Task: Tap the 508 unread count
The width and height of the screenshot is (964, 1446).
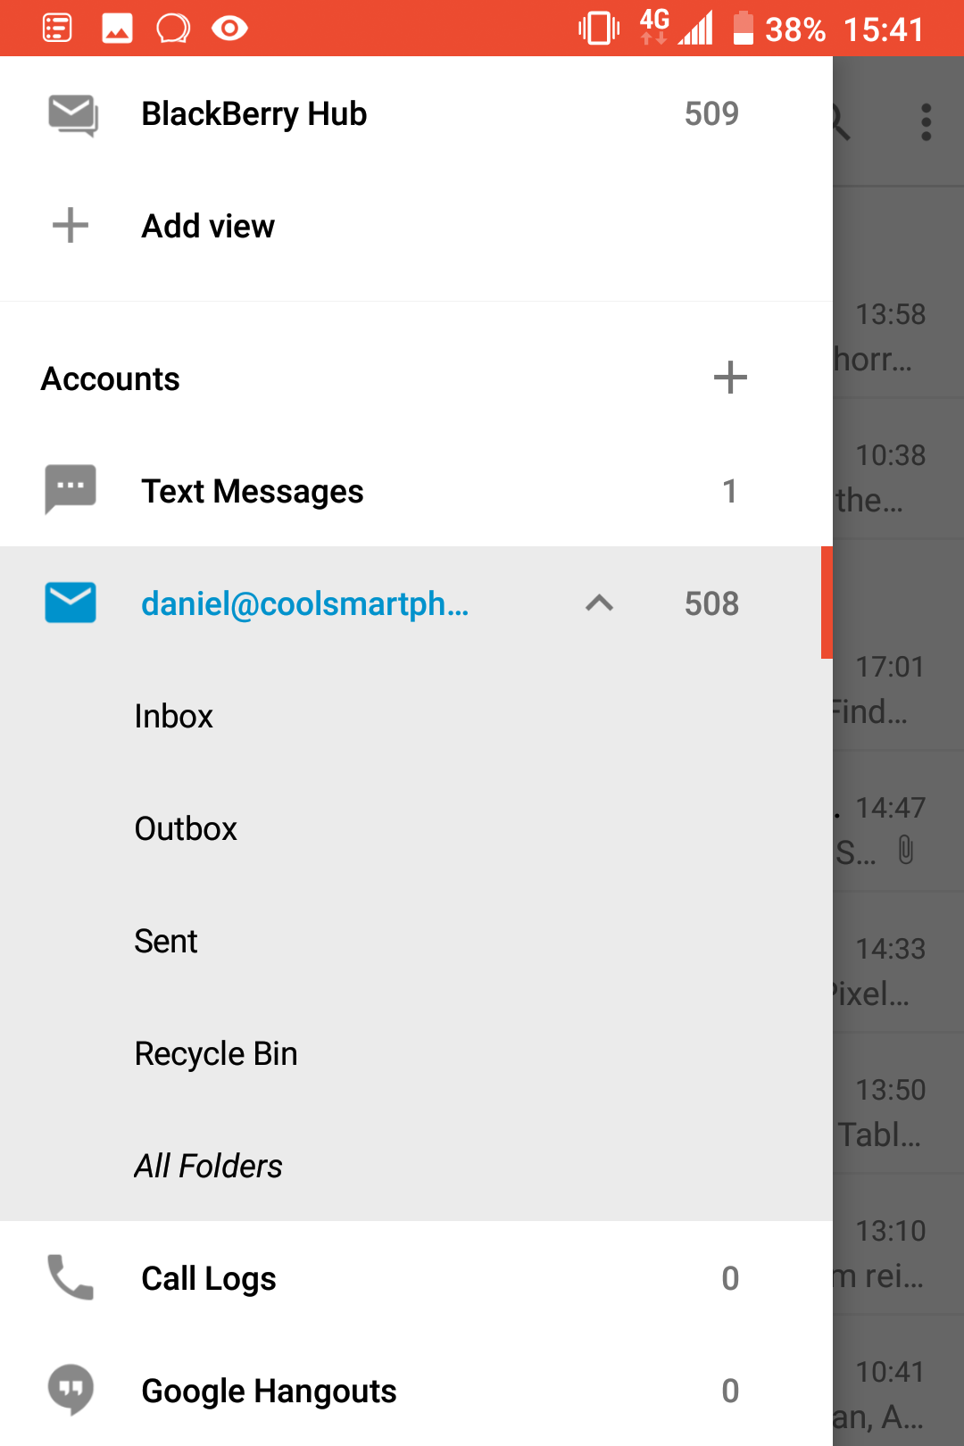Action: [711, 603]
